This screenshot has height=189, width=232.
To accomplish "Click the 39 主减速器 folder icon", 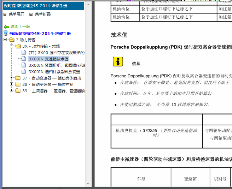I will [x=18, y=90].
